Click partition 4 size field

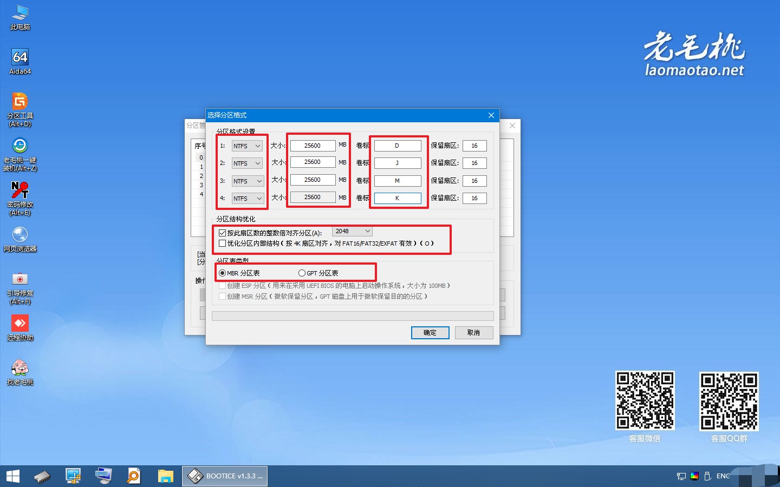[x=313, y=197]
